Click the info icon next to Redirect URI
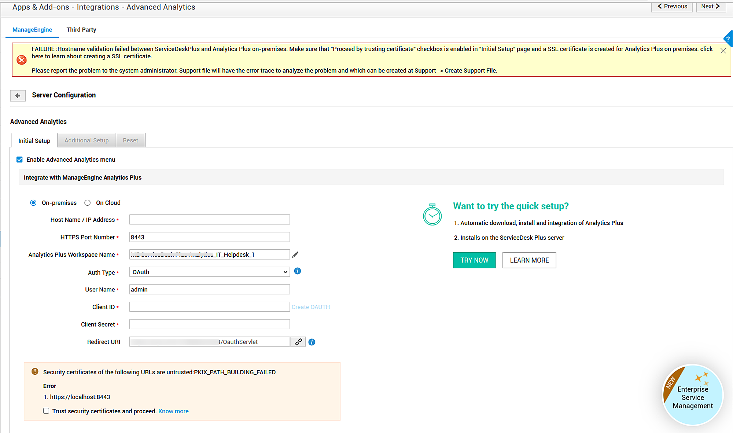The height and width of the screenshot is (433, 733). click(x=312, y=342)
